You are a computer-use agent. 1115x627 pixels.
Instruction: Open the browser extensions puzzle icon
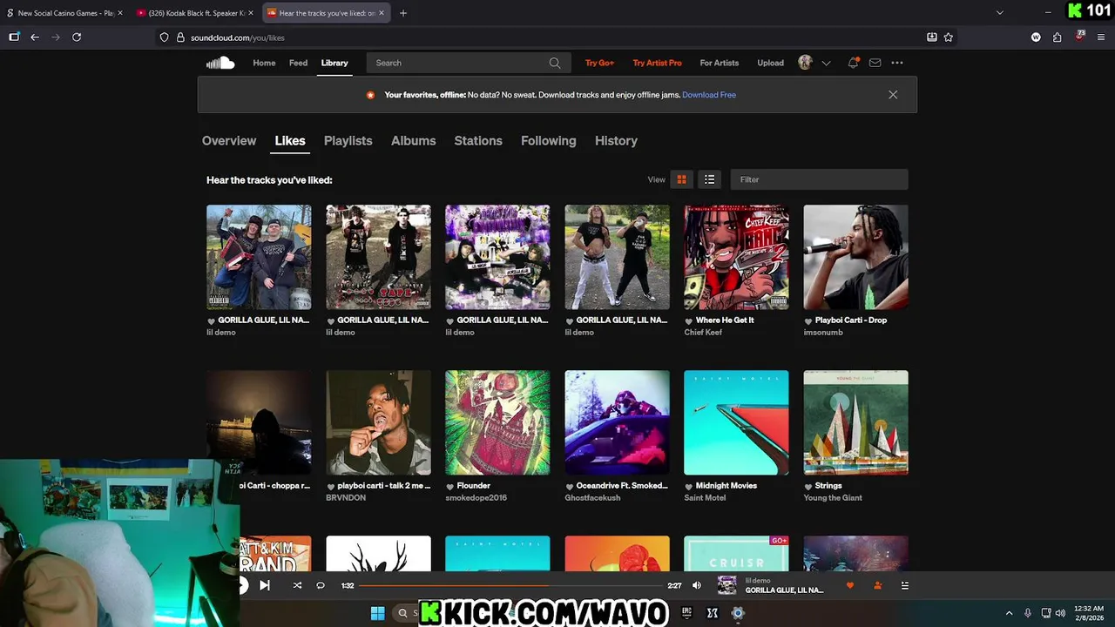pyautogui.click(x=1057, y=37)
